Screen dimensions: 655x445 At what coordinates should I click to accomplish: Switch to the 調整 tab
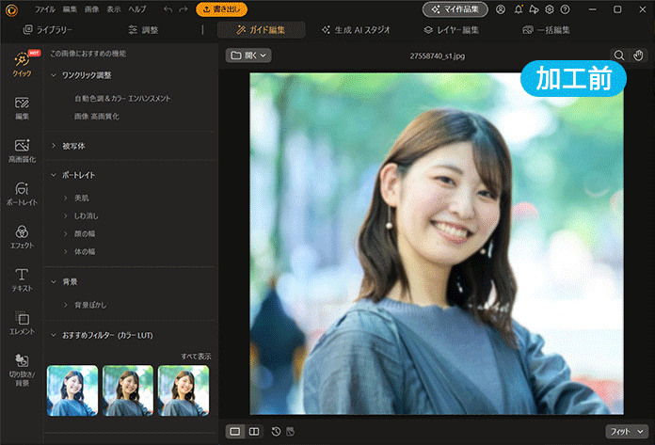143,30
